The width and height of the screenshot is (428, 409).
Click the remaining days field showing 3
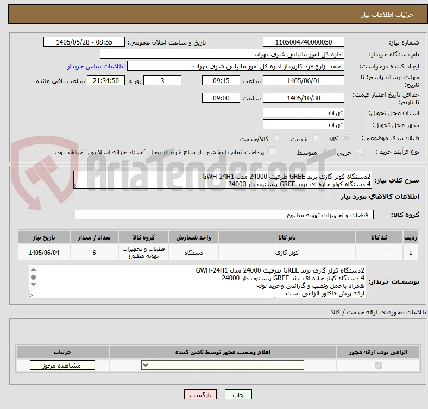162,80
